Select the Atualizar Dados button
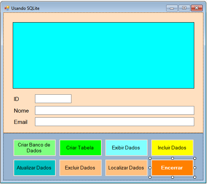Image resolution: width=207 pixels, height=184 pixels. pyautogui.click(x=35, y=168)
